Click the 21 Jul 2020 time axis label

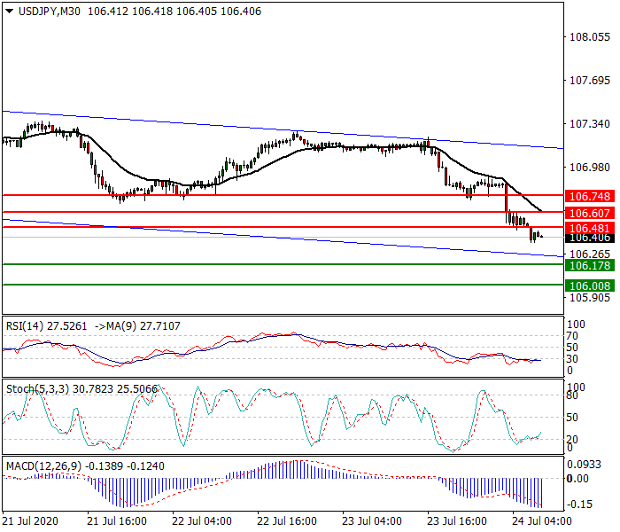[30, 521]
